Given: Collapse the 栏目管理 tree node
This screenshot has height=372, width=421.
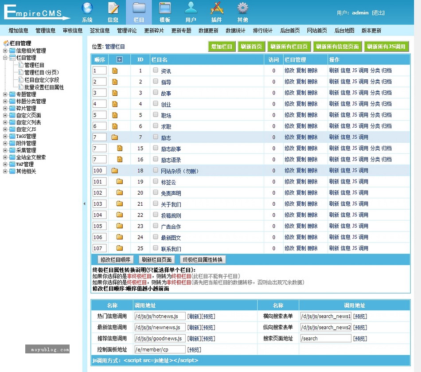Looking at the screenshot, I should point(5,58).
